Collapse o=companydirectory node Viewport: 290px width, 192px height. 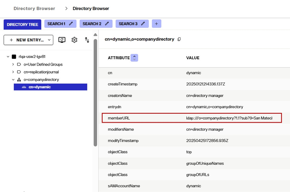click(13, 80)
